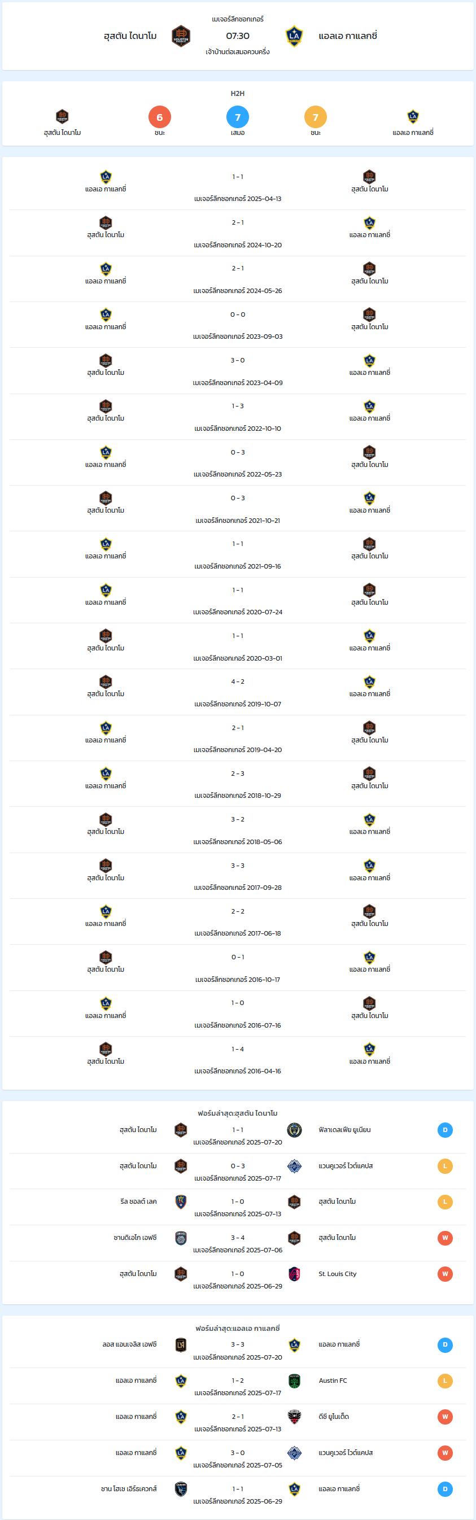Click Houston Dynamo crest in H2H summary
Viewport: 476px width, 1520px height.
point(62,117)
